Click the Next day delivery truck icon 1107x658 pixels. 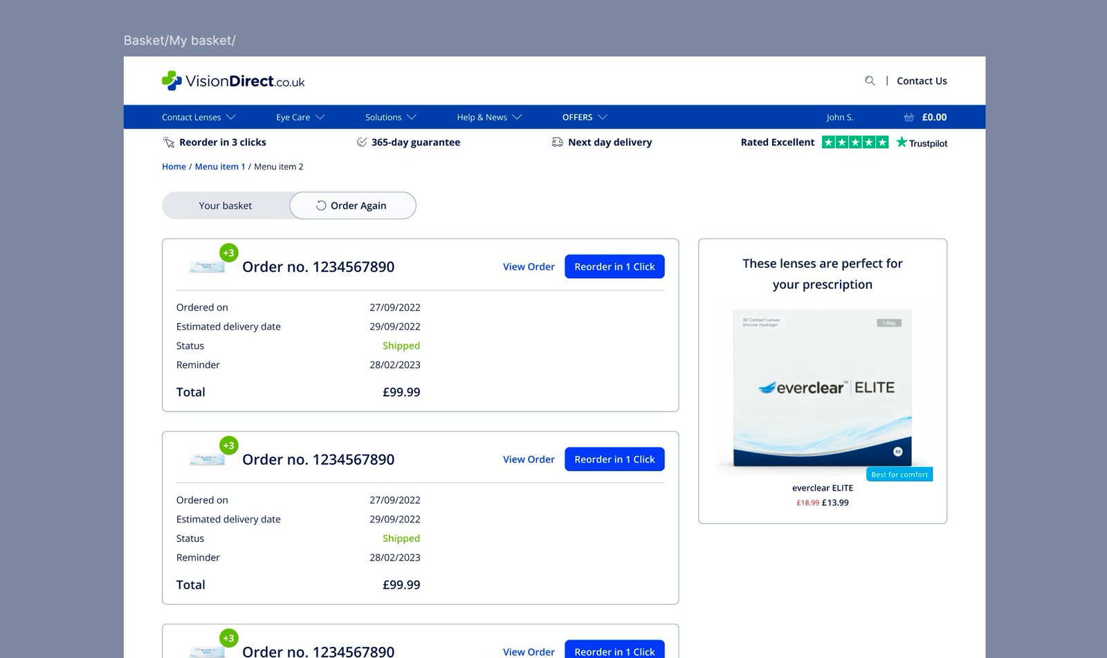click(557, 143)
